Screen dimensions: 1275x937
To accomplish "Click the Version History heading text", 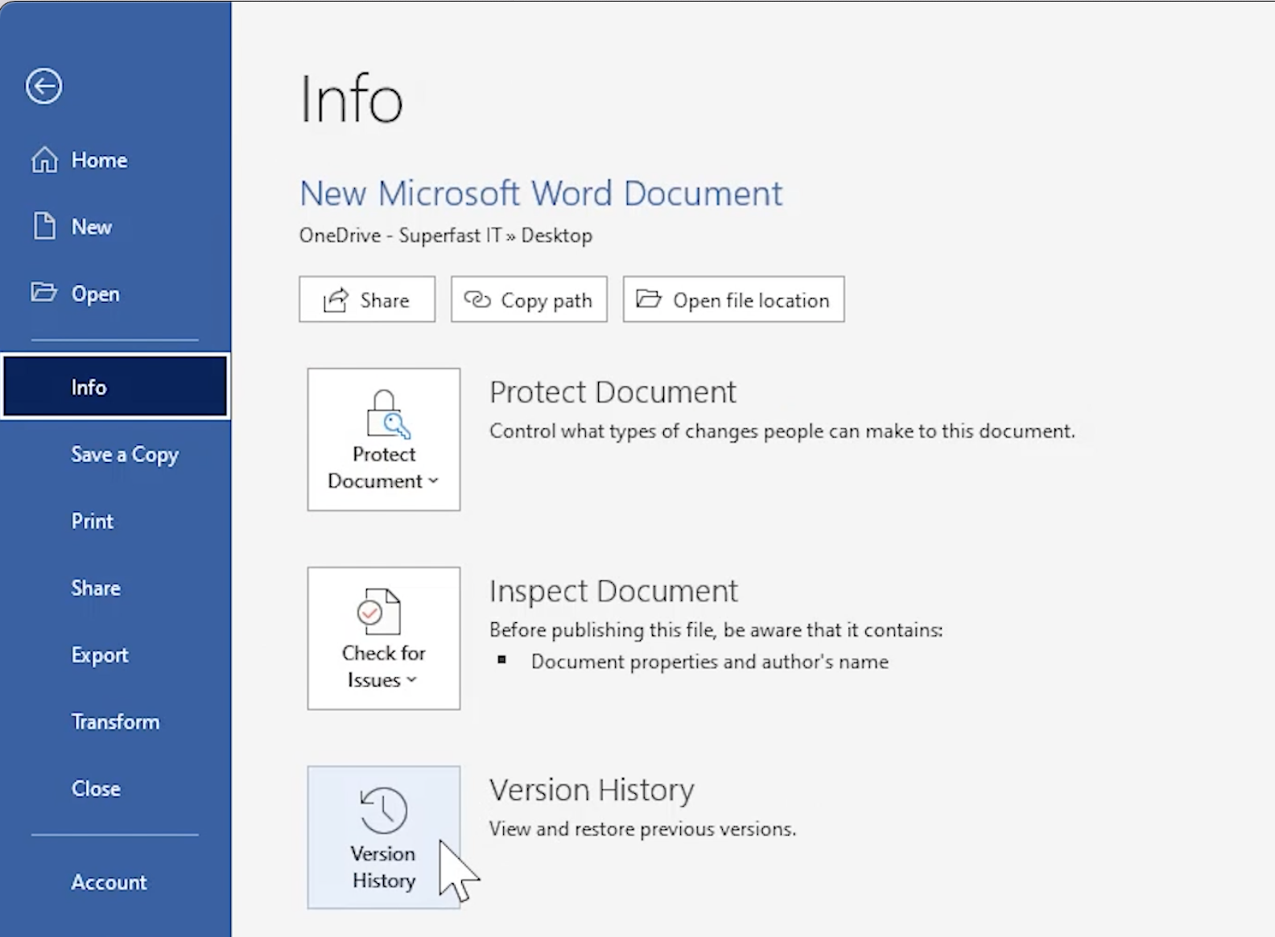I will pos(592,790).
